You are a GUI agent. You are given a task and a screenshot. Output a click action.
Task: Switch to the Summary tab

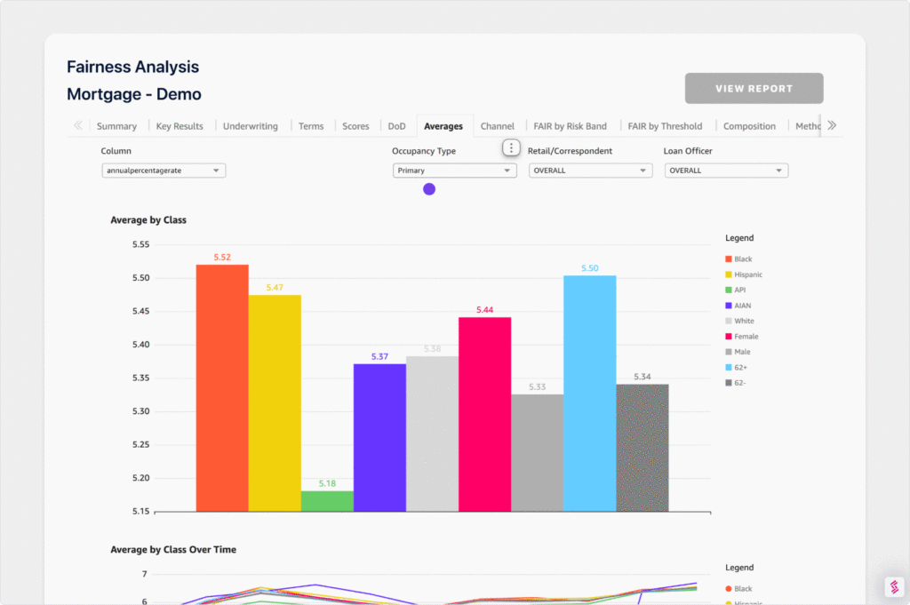[116, 126]
